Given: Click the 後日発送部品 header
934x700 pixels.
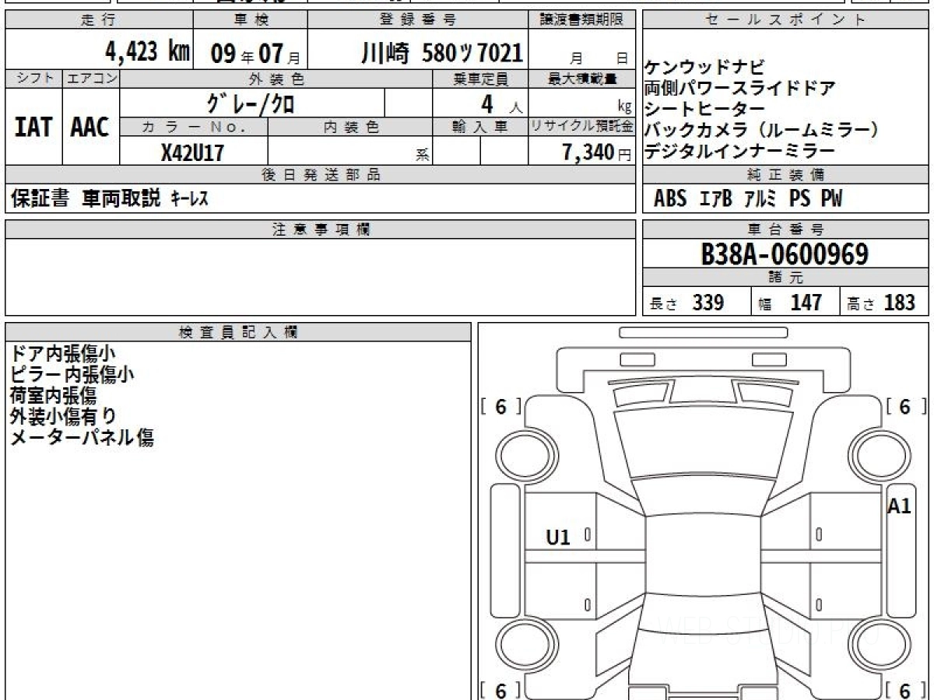Looking at the screenshot, I should (321, 175).
